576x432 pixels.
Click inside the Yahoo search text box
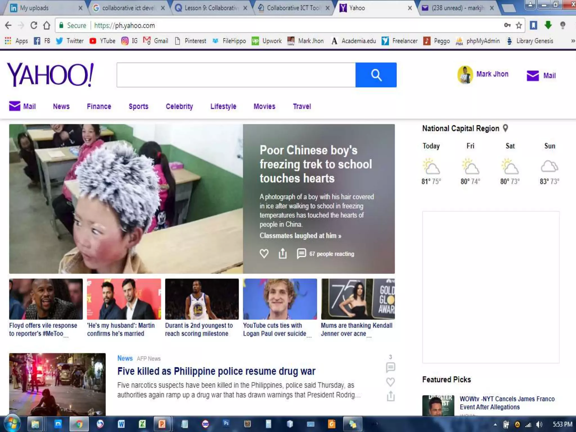pyautogui.click(x=236, y=75)
